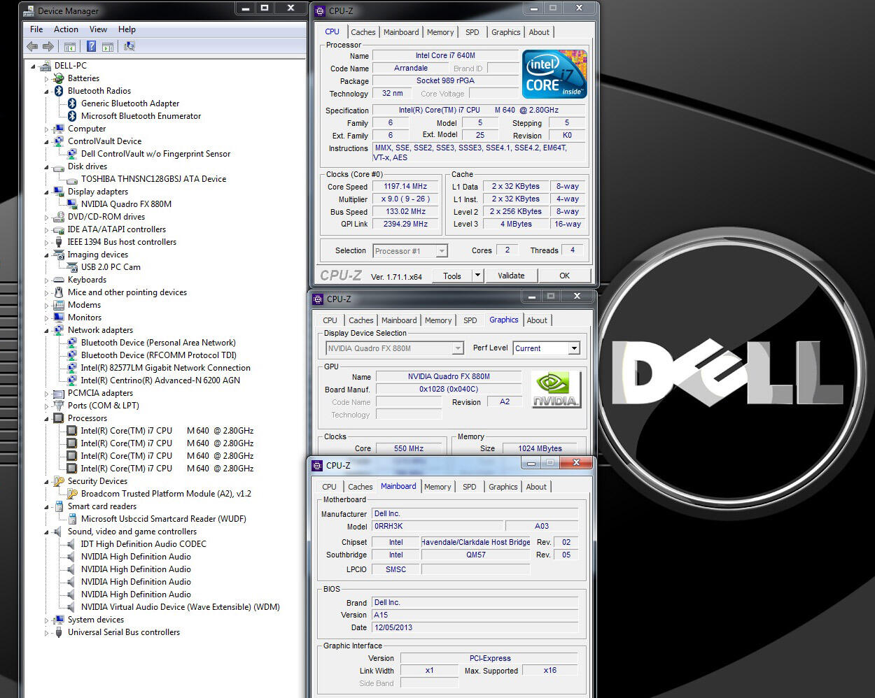Click Scan for hardware changes toolbar icon
The width and height of the screenshot is (875, 698).
click(129, 47)
